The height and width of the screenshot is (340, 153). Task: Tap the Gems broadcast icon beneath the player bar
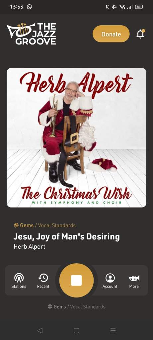(50, 306)
